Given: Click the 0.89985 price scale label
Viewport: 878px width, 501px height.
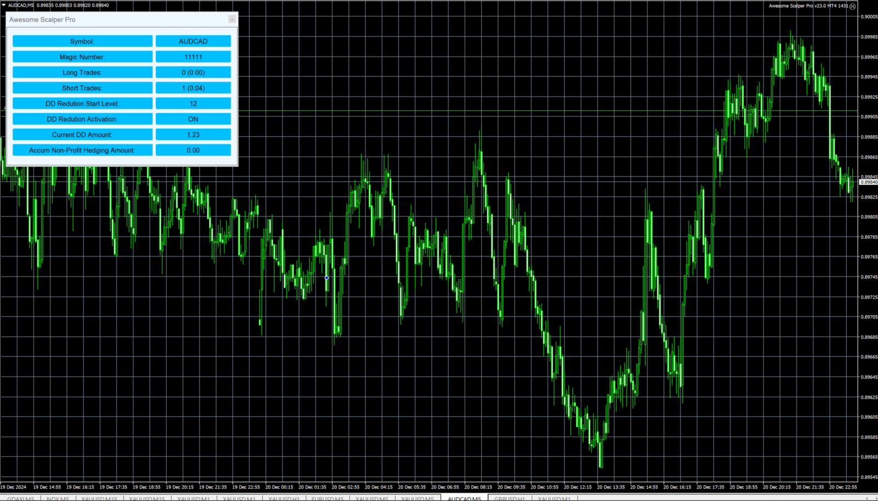Looking at the screenshot, I should tap(869, 37).
